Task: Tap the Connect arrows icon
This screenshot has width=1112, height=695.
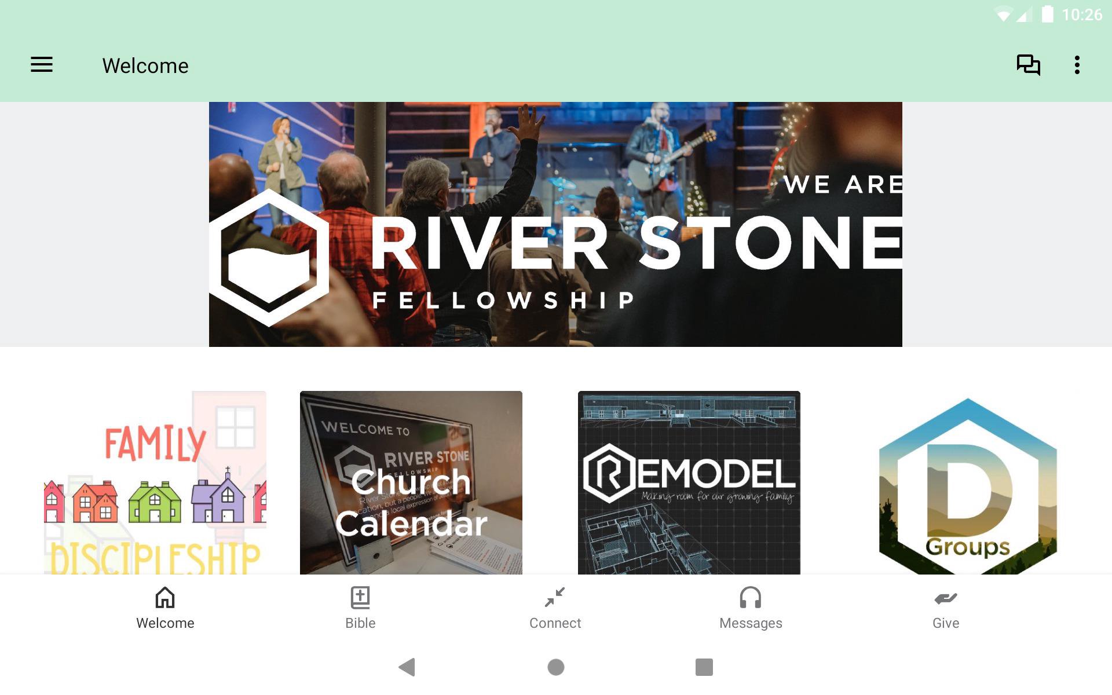Action: click(555, 597)
